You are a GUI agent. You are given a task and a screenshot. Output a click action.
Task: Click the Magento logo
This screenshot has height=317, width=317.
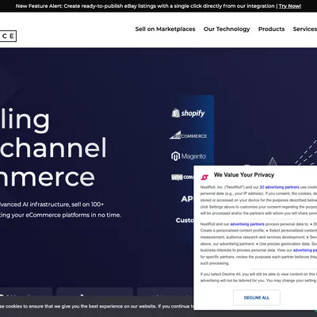point(189,156)
